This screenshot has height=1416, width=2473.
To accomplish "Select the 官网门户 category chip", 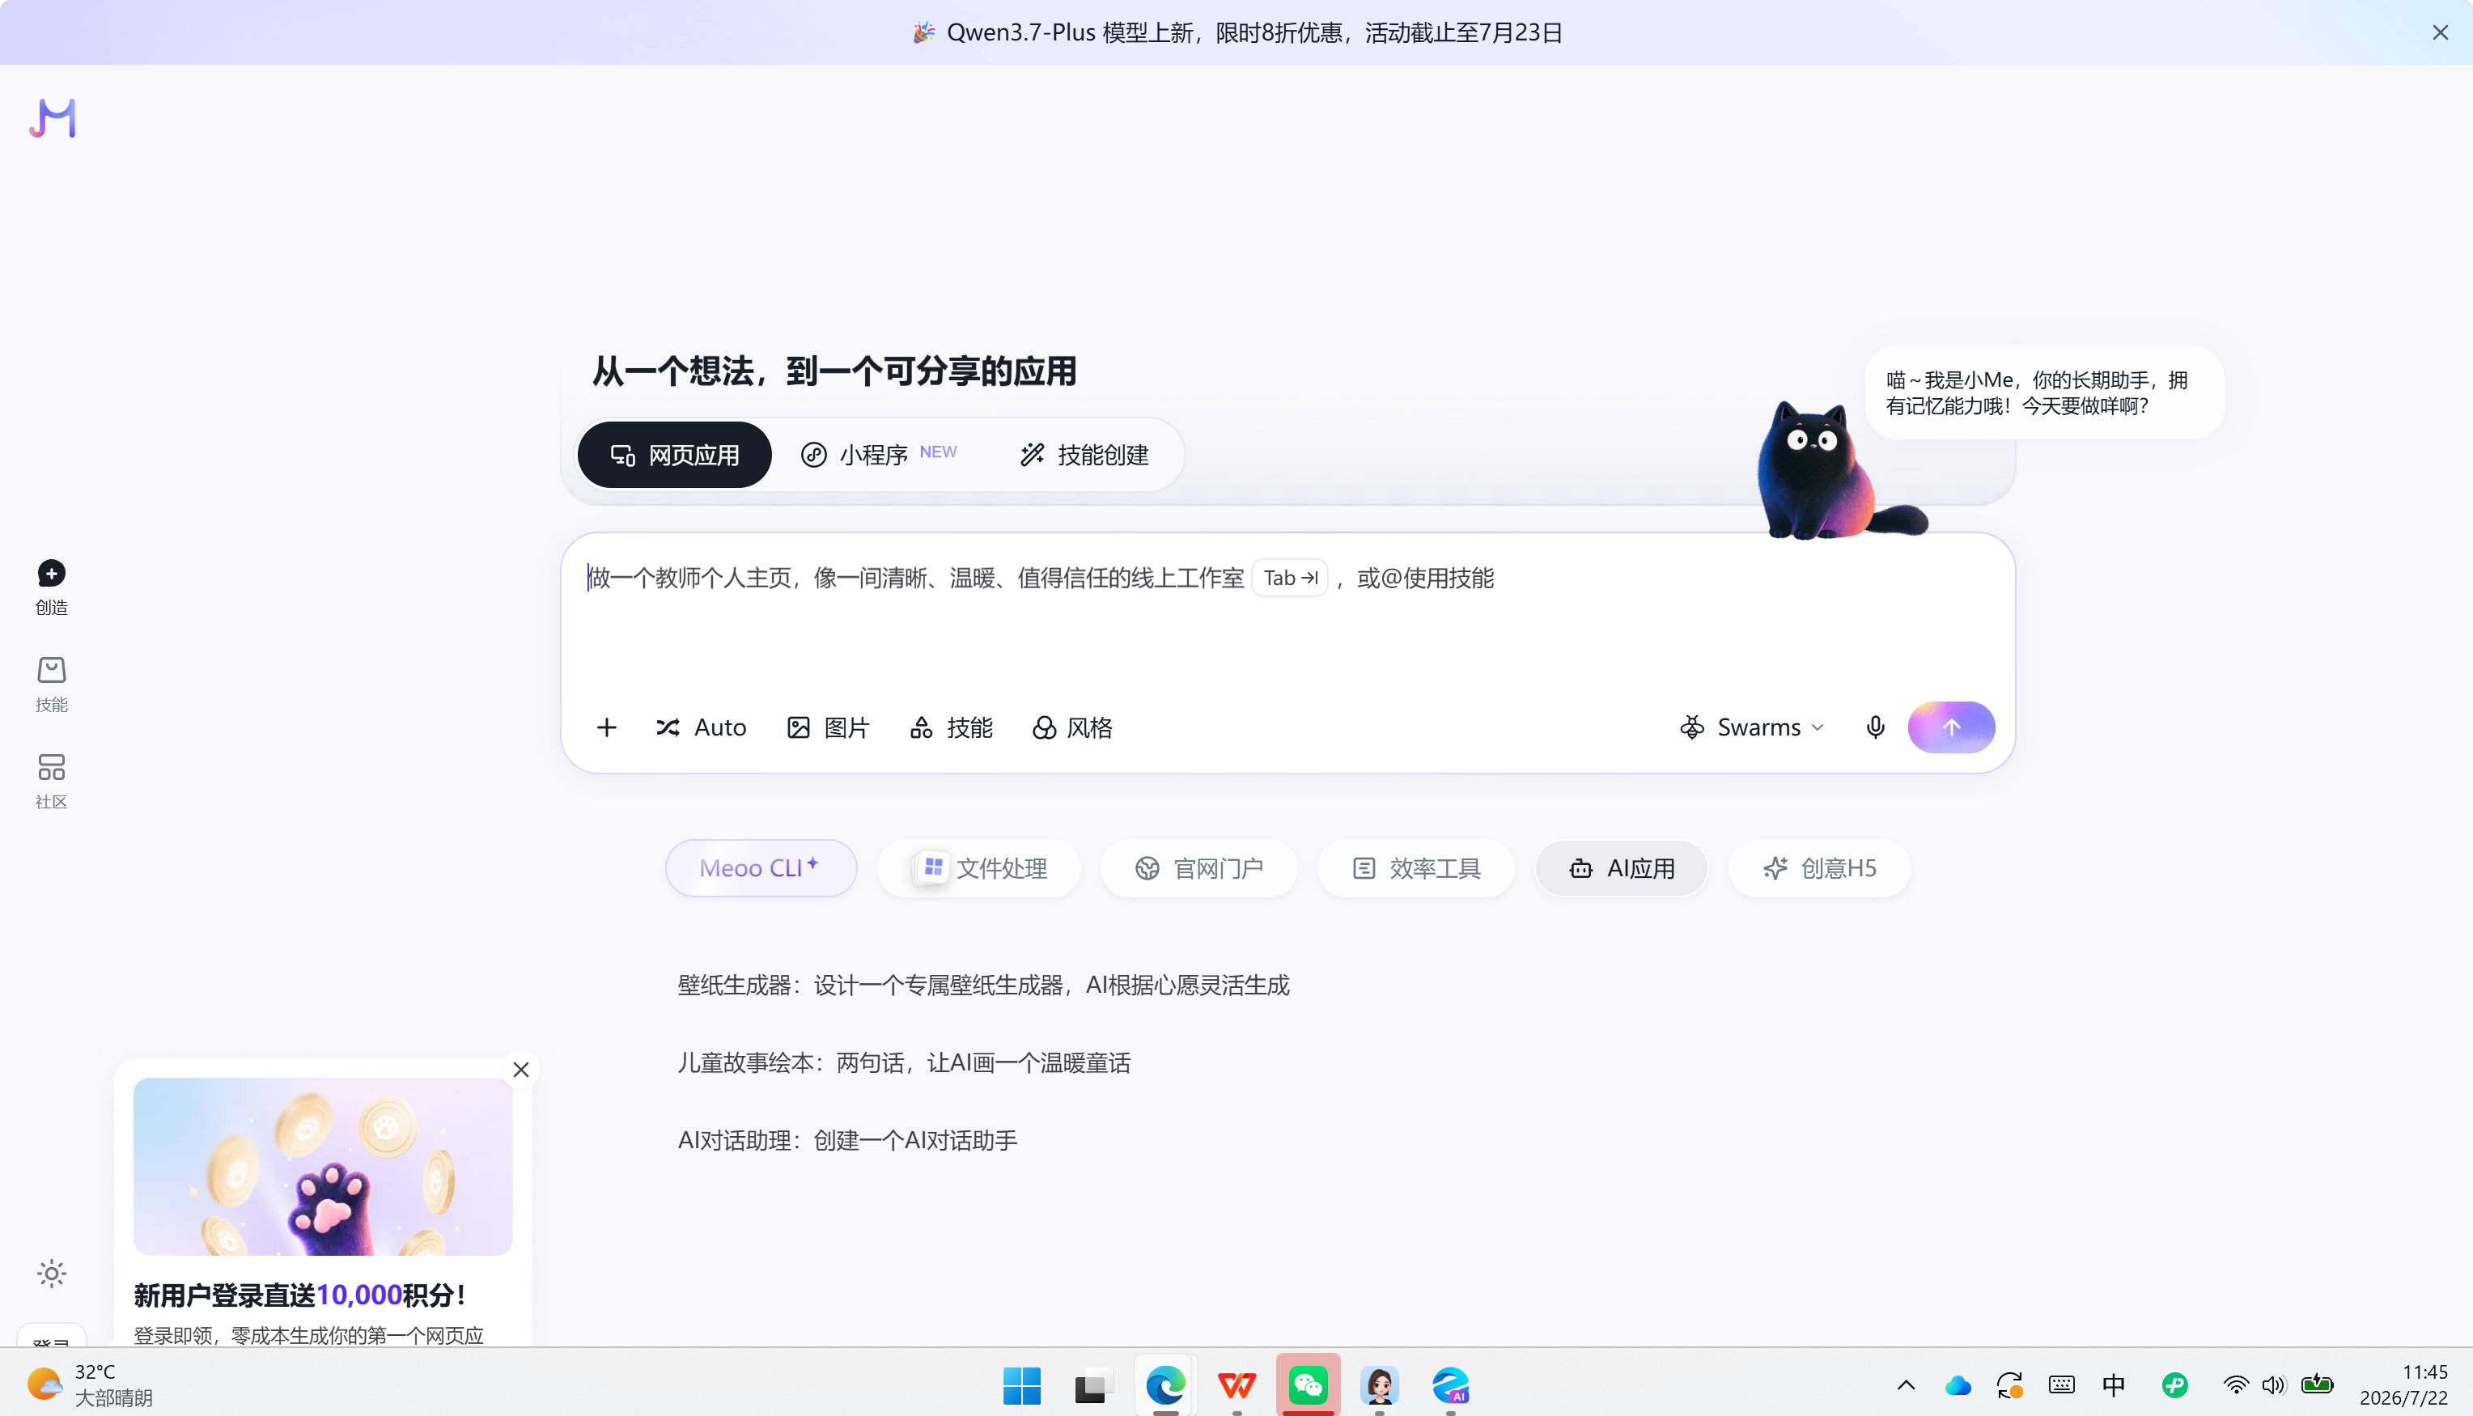I will (1199, 867).
